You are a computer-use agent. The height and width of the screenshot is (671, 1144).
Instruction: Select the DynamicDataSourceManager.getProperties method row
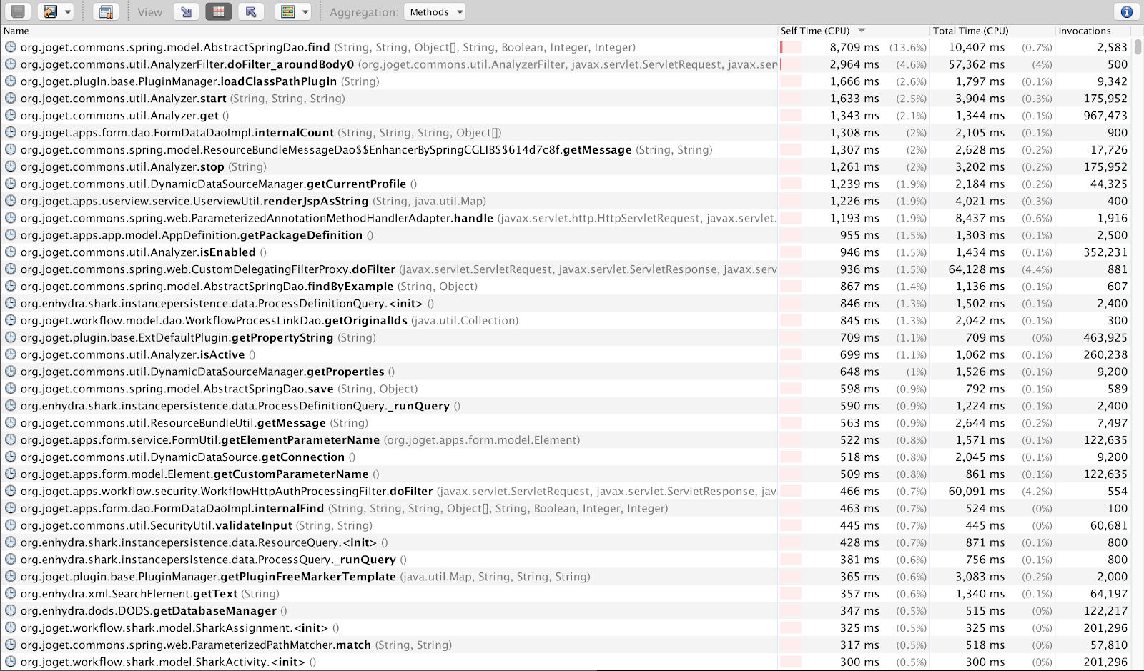tap(566, 372)
